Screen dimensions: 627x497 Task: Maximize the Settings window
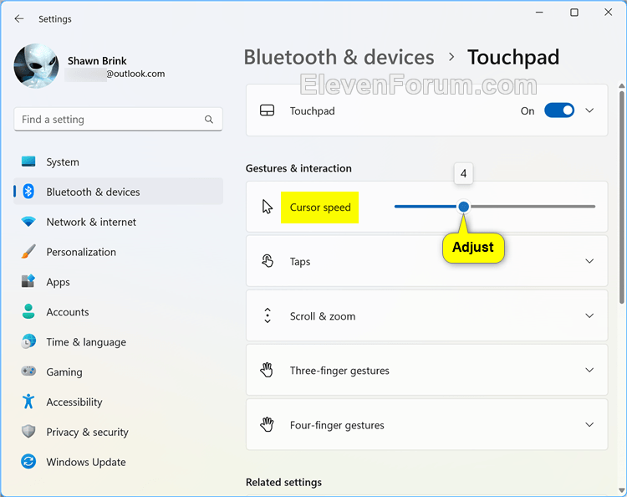(x=573, y=13)
